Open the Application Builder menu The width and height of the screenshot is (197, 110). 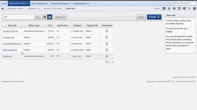pos(19,3)
